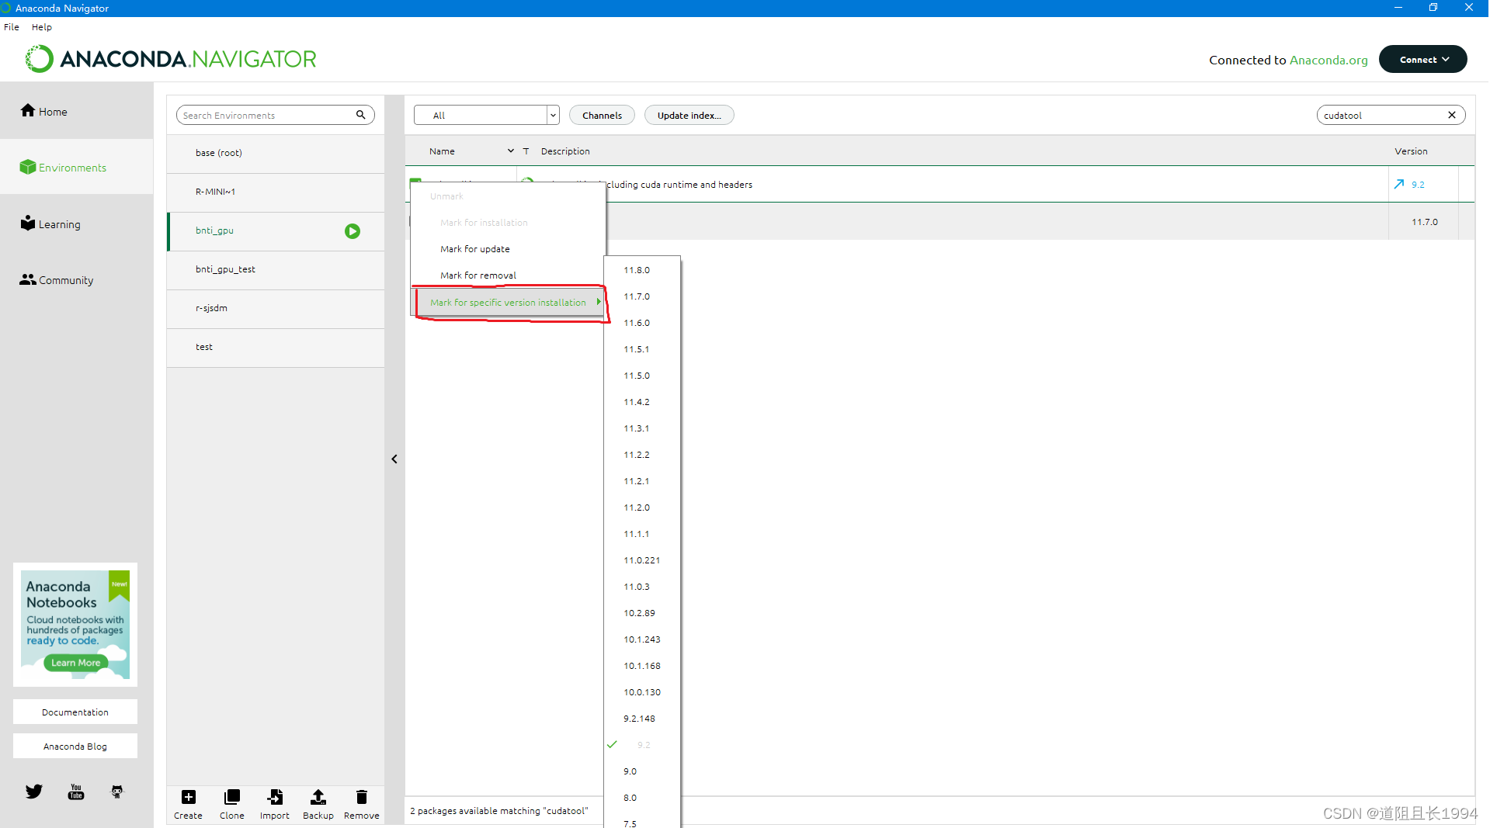Import an environment
This screenshot has width=1490, height=828.
(275, 804)
